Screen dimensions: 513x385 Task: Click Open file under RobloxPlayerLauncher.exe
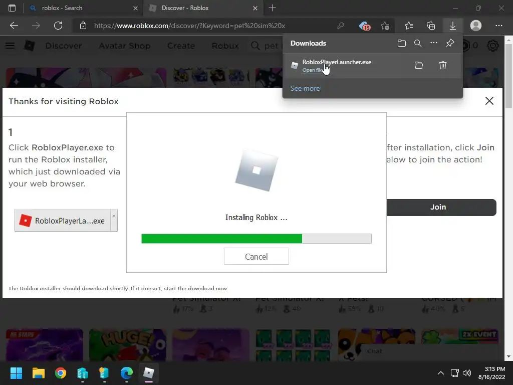coord(313,70)
